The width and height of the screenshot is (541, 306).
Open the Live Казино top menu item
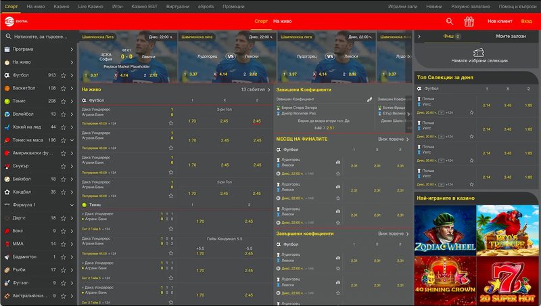pos(91,6)
